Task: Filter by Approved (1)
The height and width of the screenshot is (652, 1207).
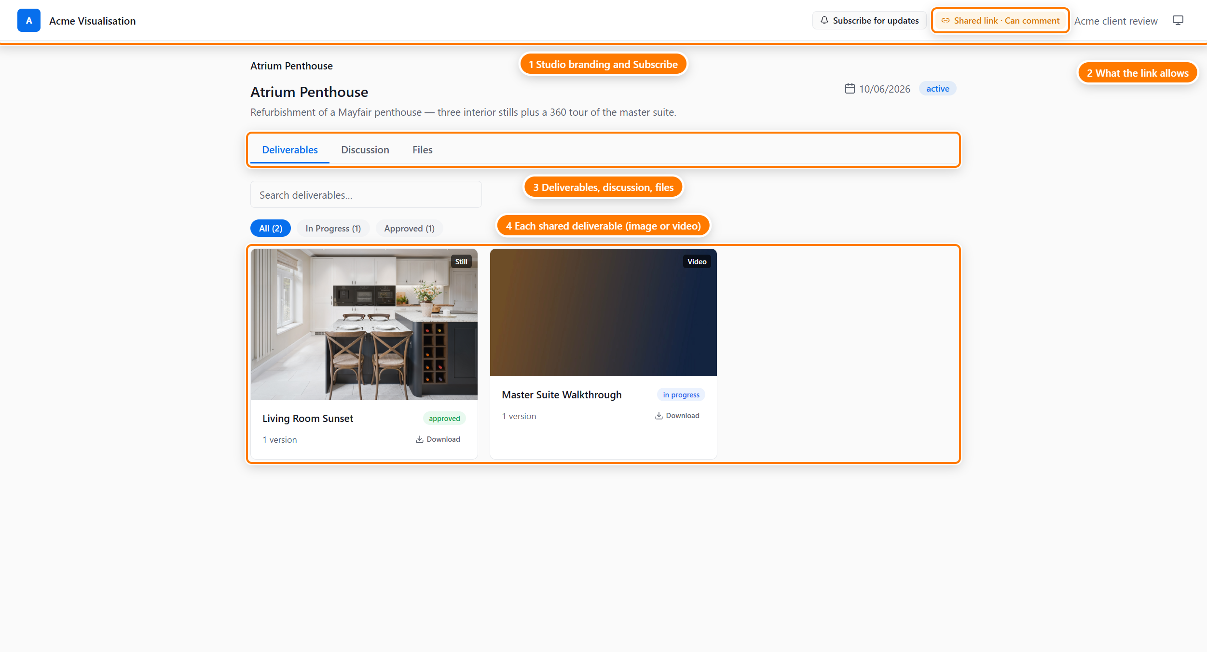Action: pos(409,228)
